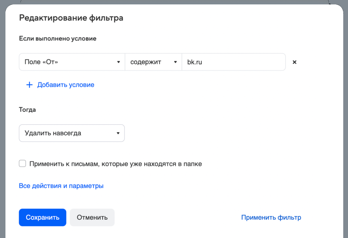Enable the apply-to-existing-emails checkbox
Screen dimensions: 348x238
tap(22, 164)
